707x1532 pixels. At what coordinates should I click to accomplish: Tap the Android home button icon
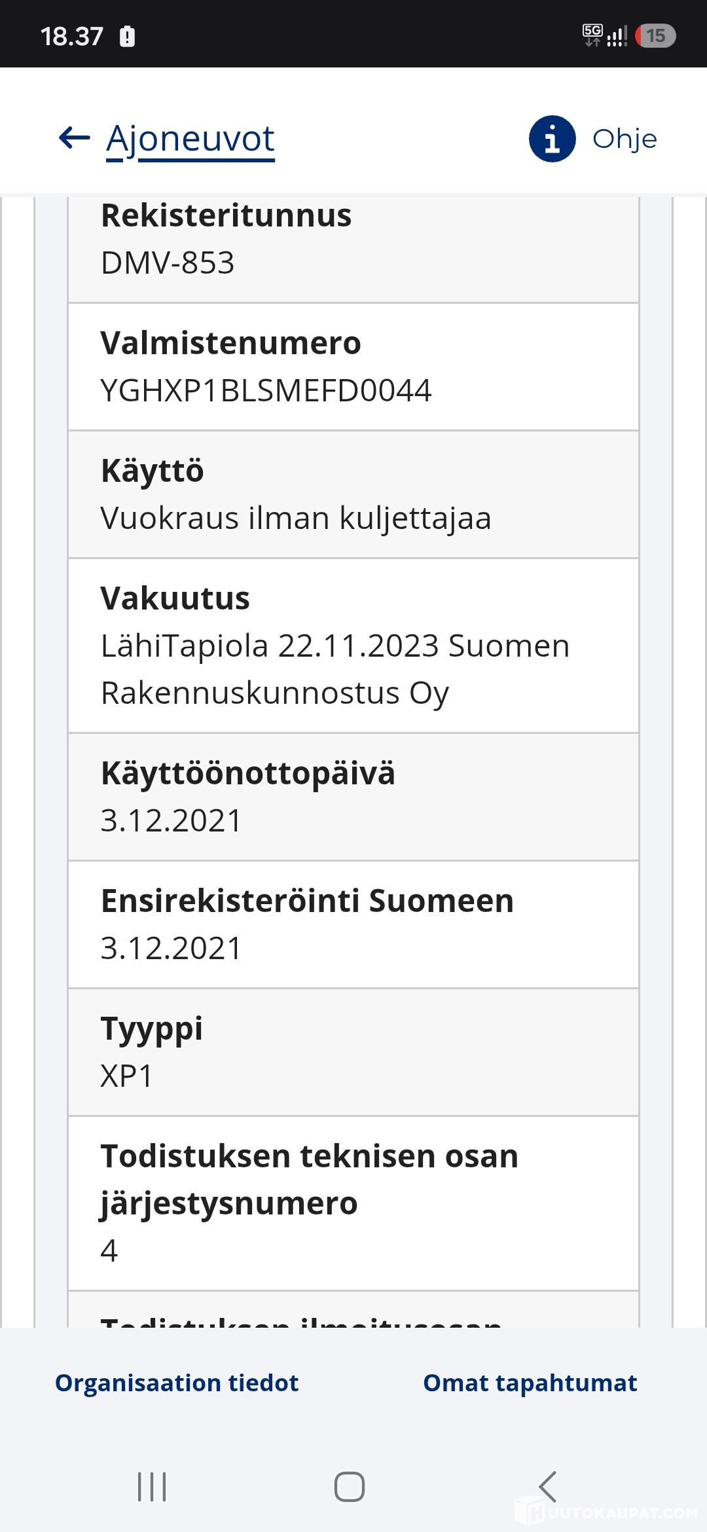coord(350,1486)
